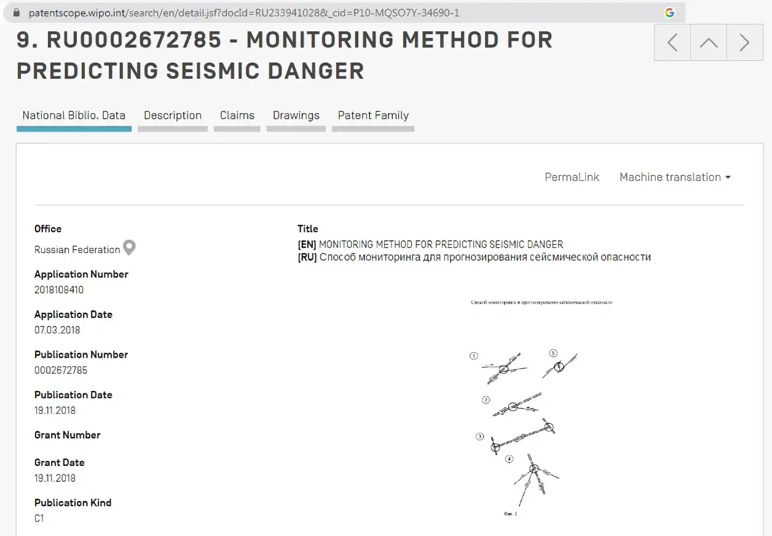The width and height of the screenshot is (772, 536).
Task: Open the PermaLink
Action: coord(572,177)
